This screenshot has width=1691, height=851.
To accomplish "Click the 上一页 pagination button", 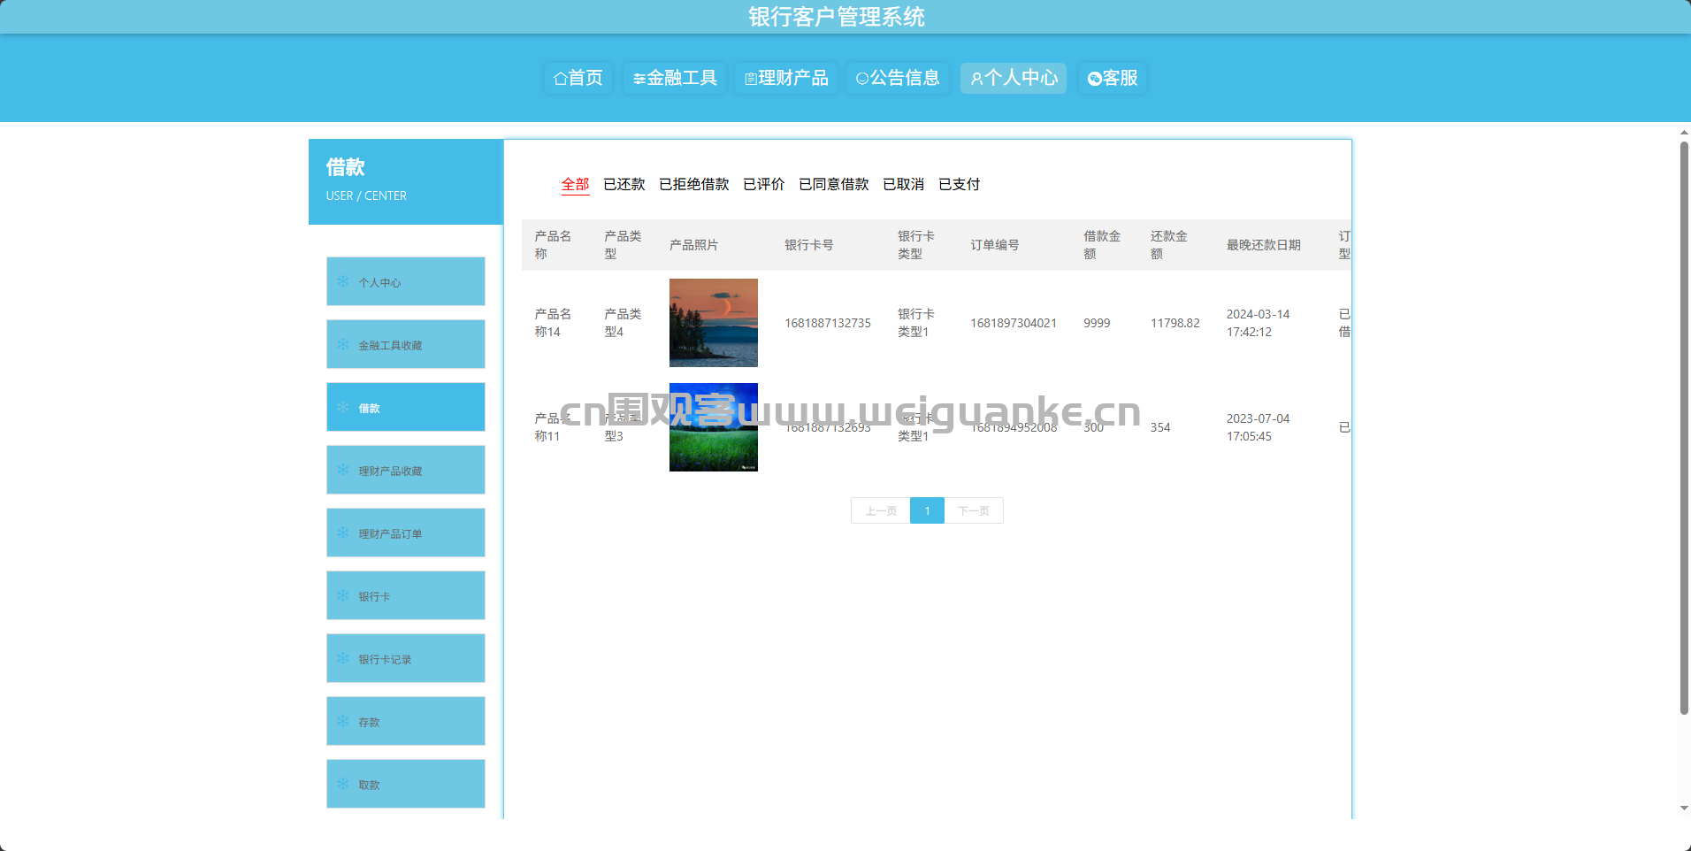I will pyautogui.click(x=881, y=510).
